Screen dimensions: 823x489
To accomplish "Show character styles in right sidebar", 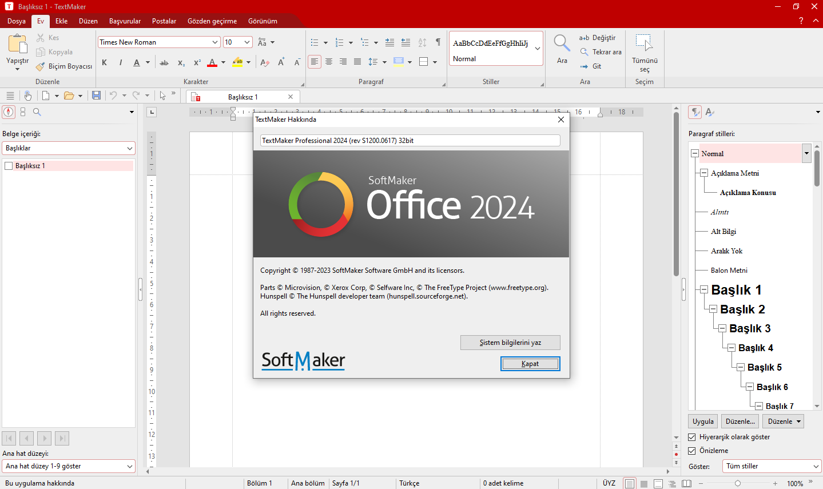I will (710, 112).
